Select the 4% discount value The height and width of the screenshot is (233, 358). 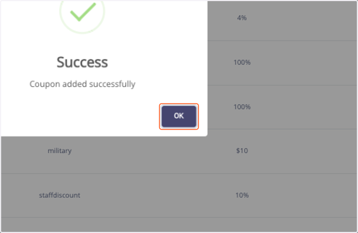[242, 18]
